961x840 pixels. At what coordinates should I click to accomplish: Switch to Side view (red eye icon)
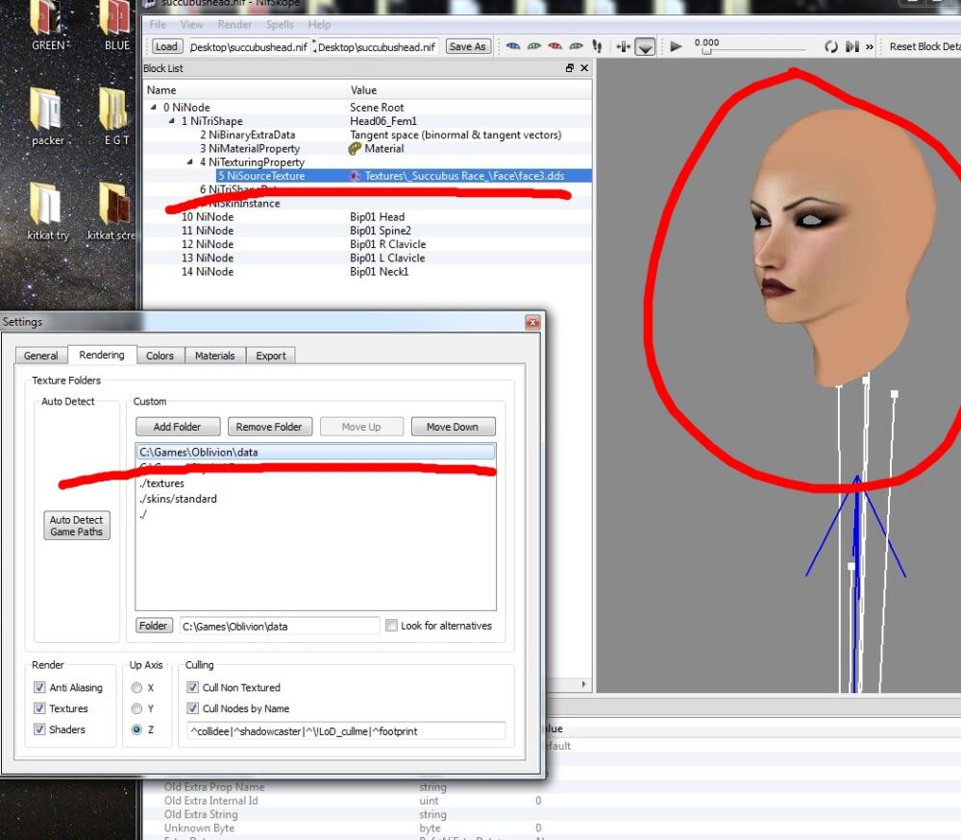coord(554,46)
